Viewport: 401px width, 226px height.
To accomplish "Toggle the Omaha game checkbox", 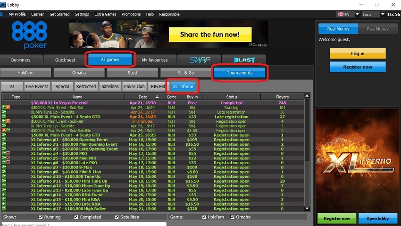I will 232,217.
